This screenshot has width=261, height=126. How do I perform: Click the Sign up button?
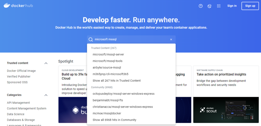pos(250,6)
